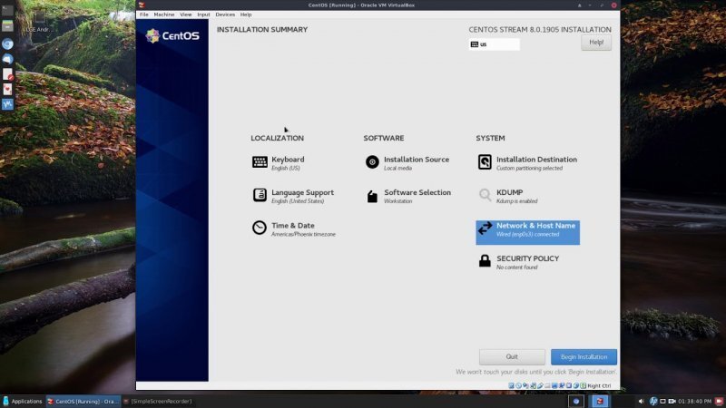Open the VirtualBox Help menu
726x408 pixels.
(246, 15)
